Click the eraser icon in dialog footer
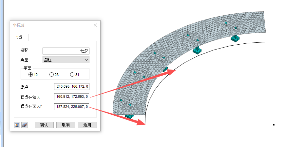 coord(24,125)
